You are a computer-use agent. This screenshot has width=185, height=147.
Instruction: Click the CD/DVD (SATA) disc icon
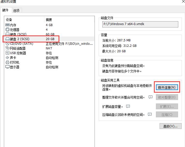[8, 44]
